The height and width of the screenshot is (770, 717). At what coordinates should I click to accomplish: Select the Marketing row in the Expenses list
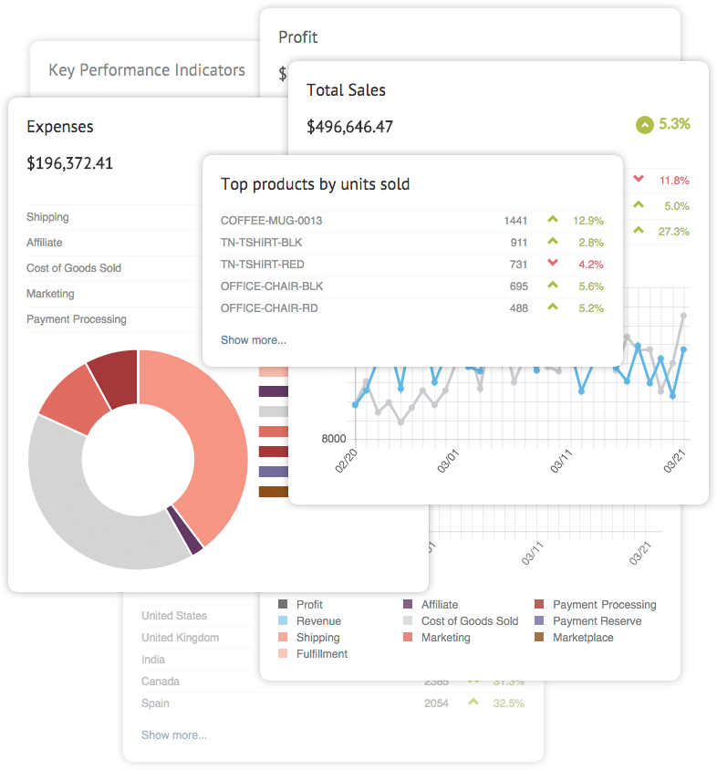click(50, 294)
